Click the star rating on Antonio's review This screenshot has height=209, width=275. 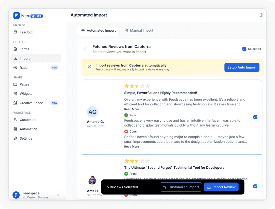tap(137, 86)
